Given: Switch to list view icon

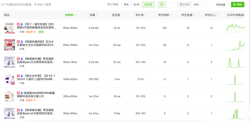Looking at the screenshot, I should click(x=162, y=4).
